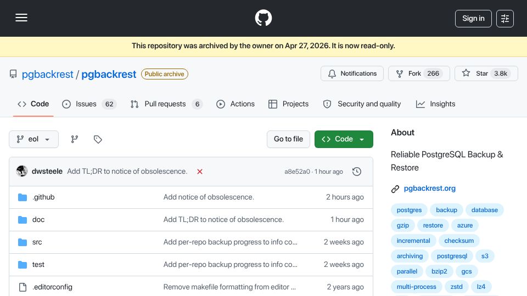
Task: Open the src folder
Action: [x=37, y=242]
